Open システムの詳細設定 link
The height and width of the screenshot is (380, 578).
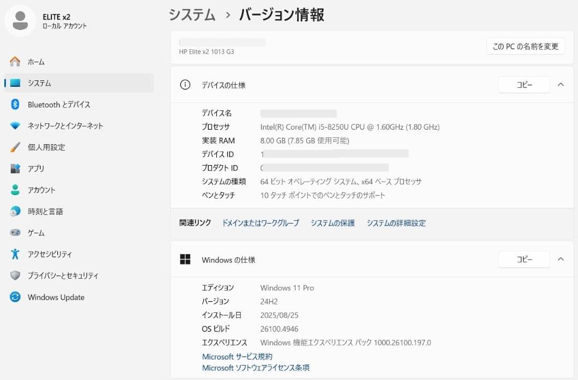tap(396, 223)
